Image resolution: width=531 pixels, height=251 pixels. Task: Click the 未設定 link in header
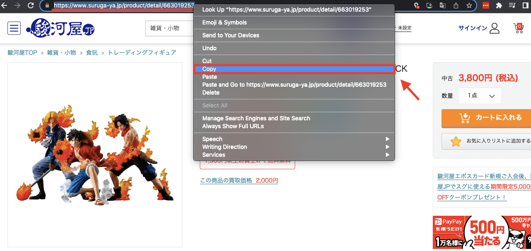click(x=404, y=28)
